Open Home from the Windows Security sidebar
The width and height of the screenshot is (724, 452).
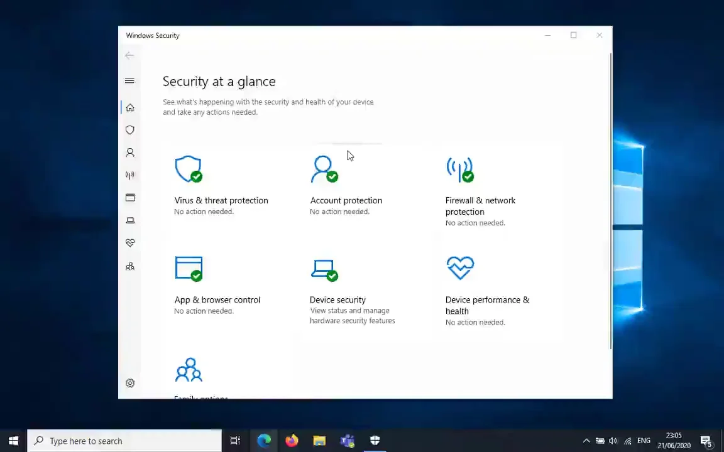129,107
